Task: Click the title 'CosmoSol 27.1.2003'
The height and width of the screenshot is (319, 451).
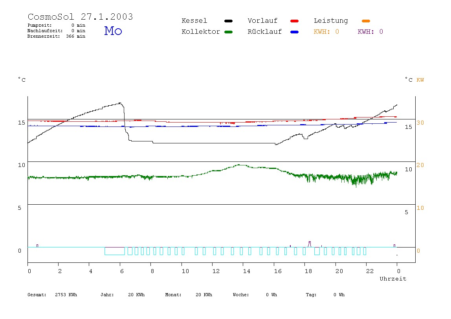Action: (x=80, y=16)
